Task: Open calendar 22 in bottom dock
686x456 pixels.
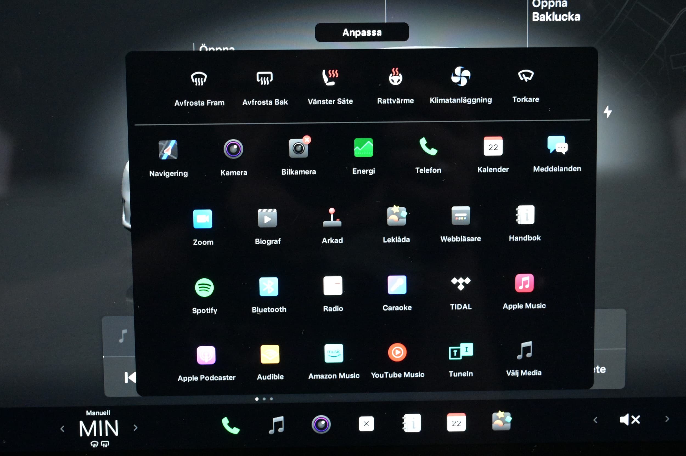Action: tap(456, 422)
